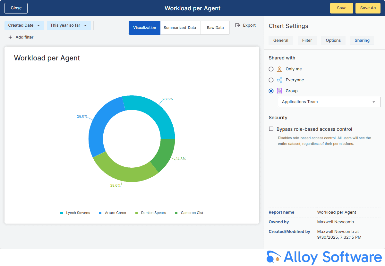Expand the This year so far dropdown
Image resolution: width=385 pixels, height=266 pixels.
(x=69, y=25)
